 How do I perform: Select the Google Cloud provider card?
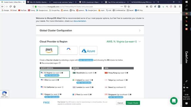point(68,50)
